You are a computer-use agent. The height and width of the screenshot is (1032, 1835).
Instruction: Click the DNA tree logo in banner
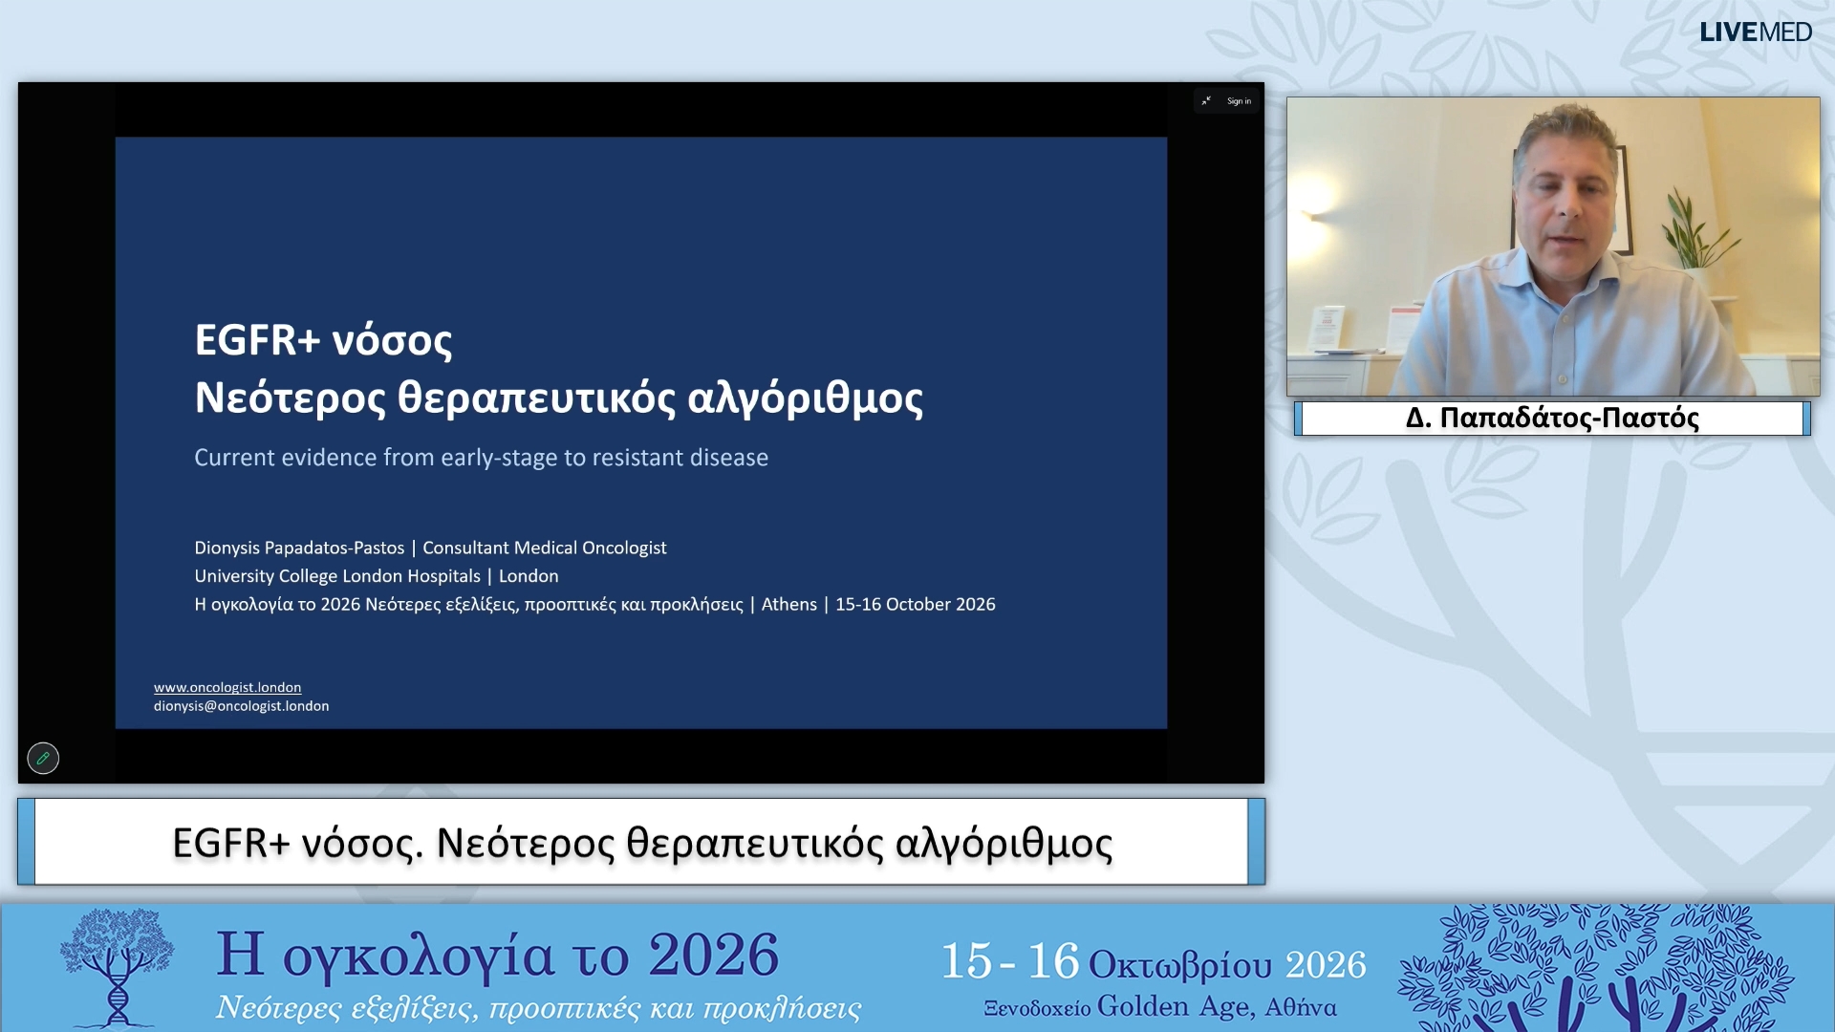pyautogui.click(x=117, y=967)
